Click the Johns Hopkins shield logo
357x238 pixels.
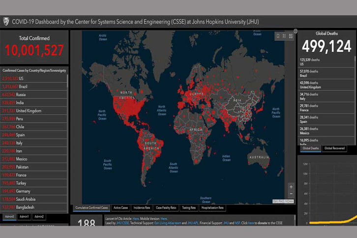6,22
